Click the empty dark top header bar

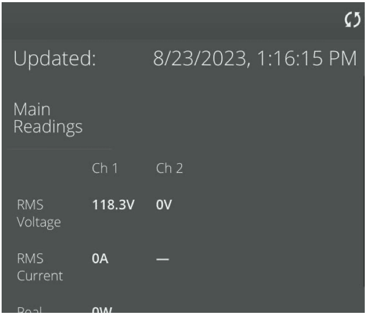click(163, 21)
